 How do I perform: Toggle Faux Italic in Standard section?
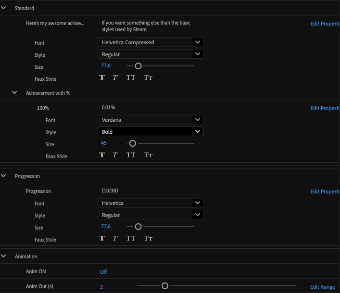coord(115,77)
